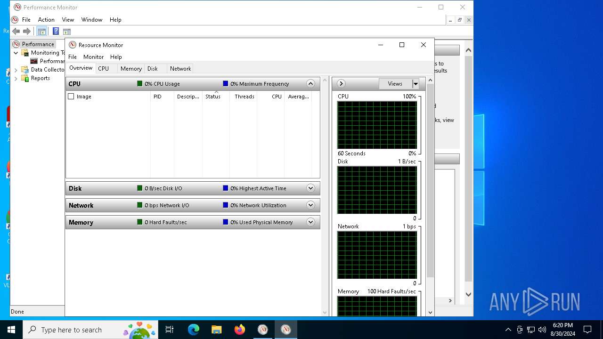This screenshot has width=603, height=339.
Task: Click the CPU usage graph
Action: (377, 125)
